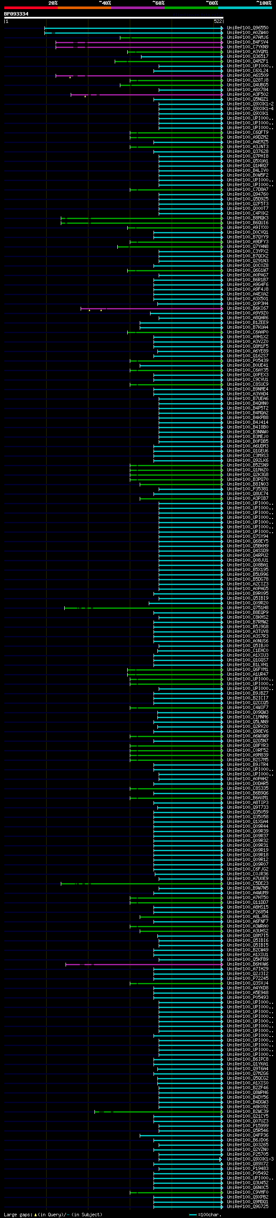Select hit label UniRef100_Q6G1W7
This screenshot has height=1218, width=276.
(247, 270)
